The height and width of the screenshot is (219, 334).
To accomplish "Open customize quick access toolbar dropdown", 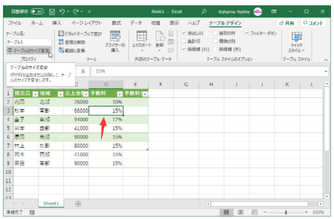I will pyautogui.click(x=89, y=11).
